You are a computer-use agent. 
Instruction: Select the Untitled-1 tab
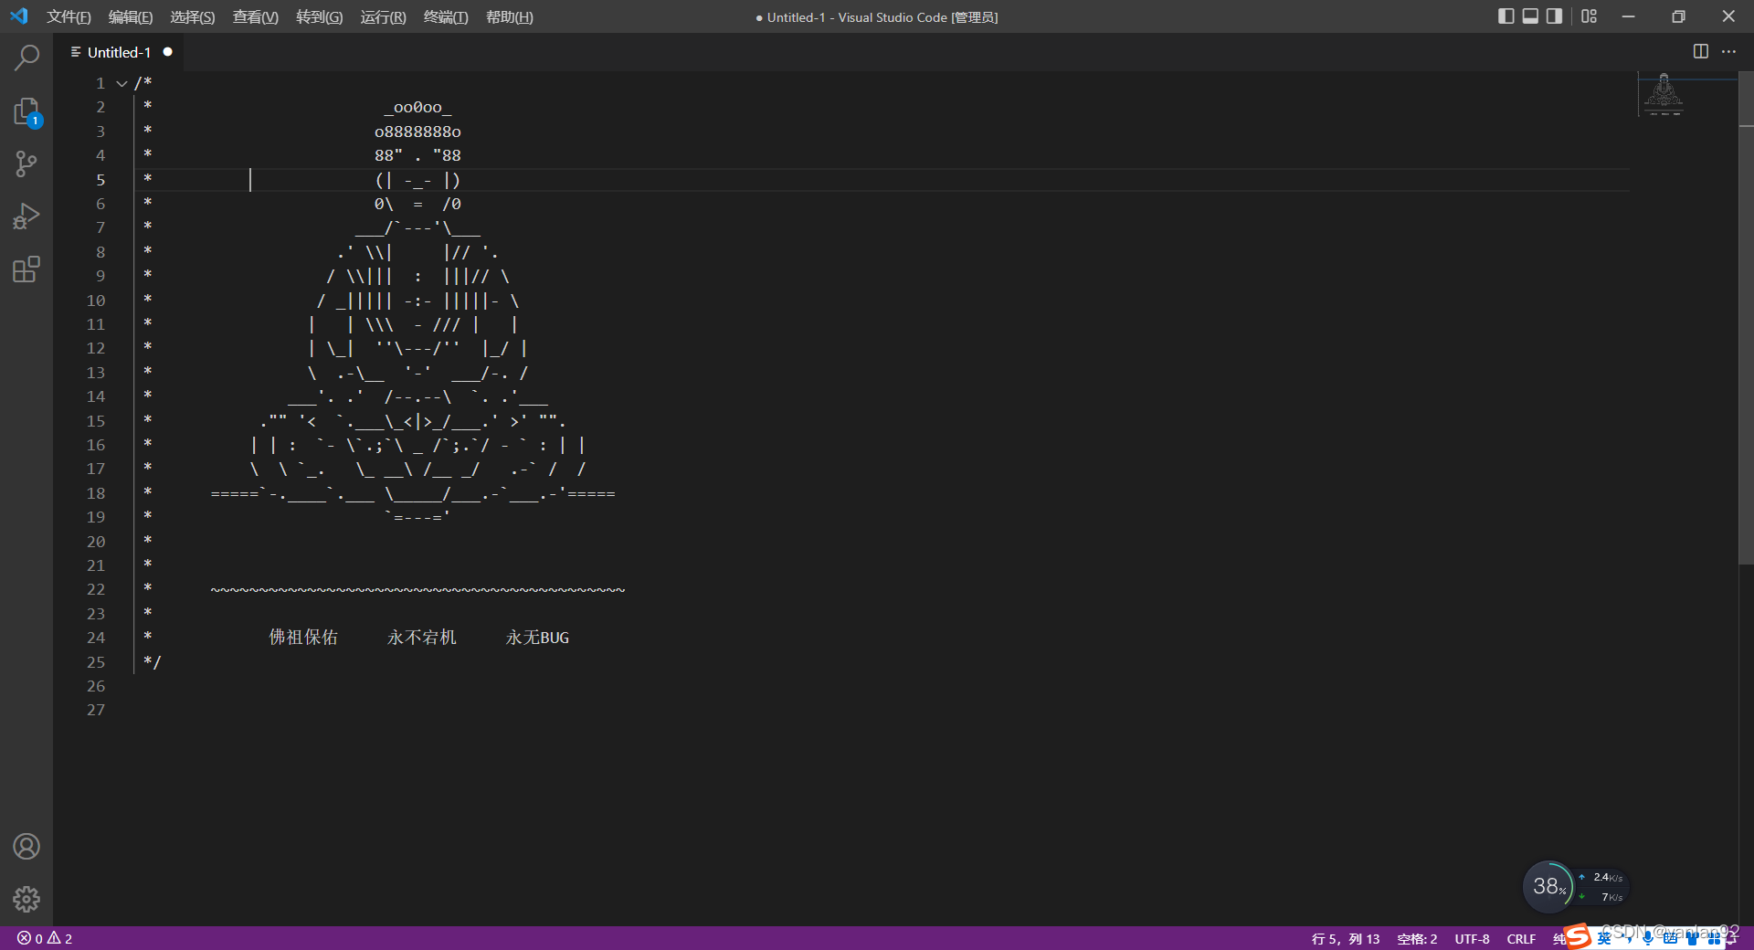[x=119, y=51]
